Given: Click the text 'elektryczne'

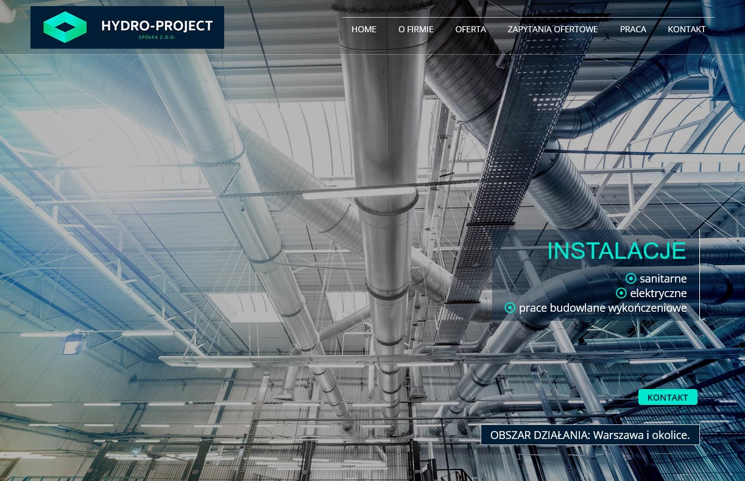Looking at the screenshot, I should pos(658,293).
